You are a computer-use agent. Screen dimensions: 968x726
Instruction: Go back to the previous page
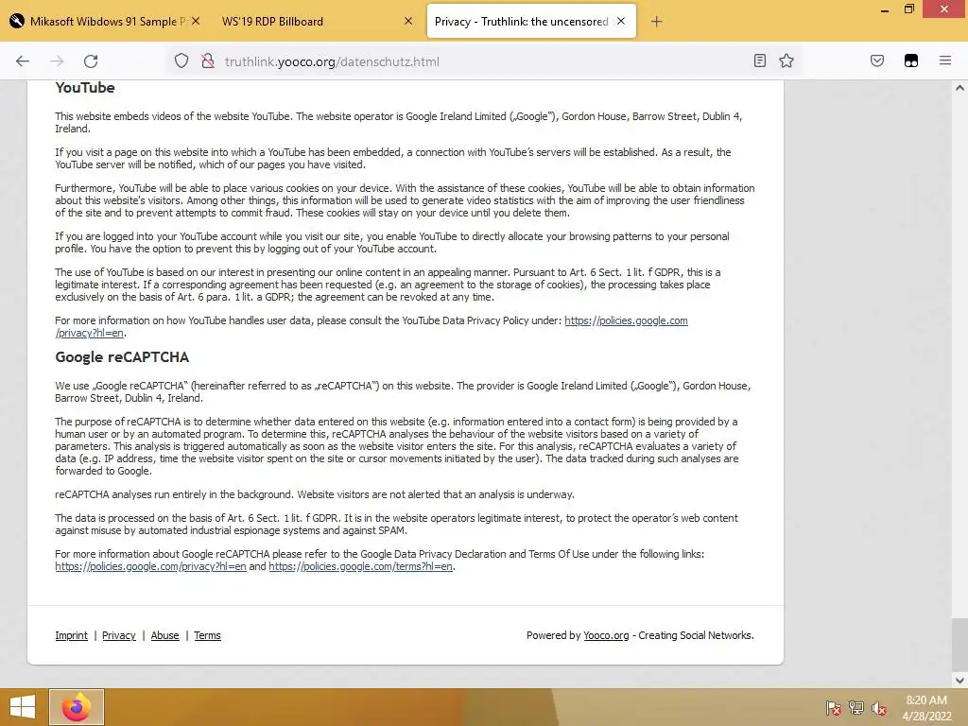point(23,61)
